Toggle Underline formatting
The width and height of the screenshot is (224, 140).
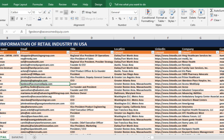click(x=21, y=18)
